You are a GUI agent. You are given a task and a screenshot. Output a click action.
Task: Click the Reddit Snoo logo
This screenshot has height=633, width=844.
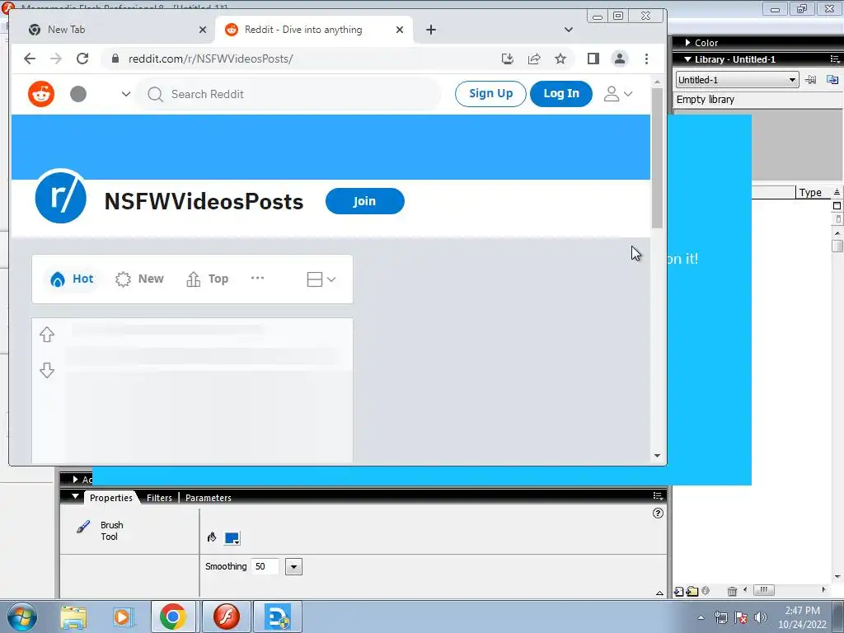pos(41,94)
